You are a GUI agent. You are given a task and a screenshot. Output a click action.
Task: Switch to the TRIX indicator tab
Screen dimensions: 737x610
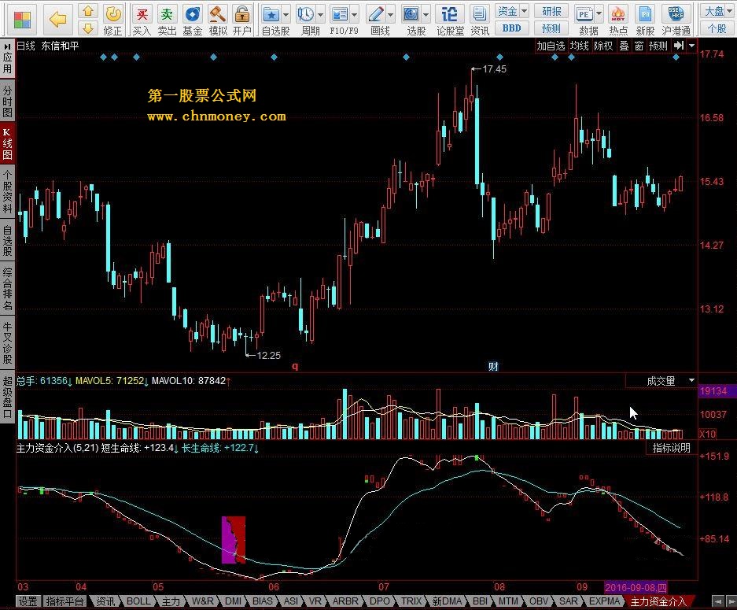point(411,601)
